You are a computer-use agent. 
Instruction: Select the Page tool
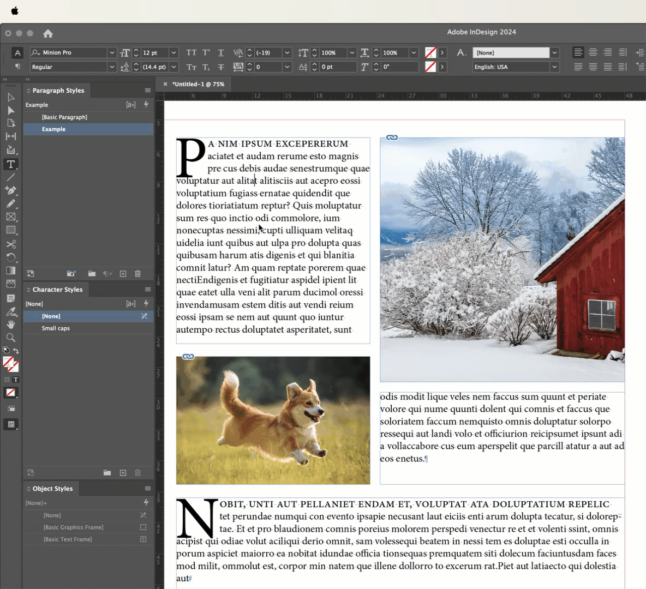(x=11, y=123)
